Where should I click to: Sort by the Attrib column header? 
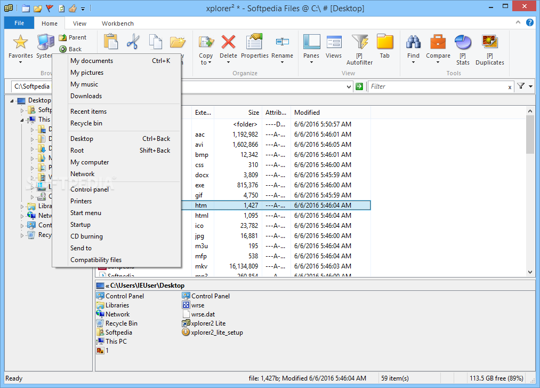276,113
